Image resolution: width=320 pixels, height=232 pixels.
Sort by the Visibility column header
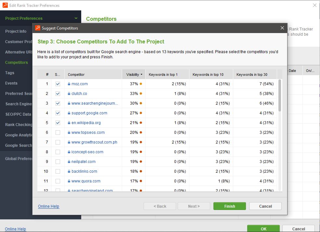134,75
